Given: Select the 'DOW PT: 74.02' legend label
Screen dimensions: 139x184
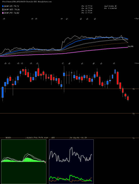Looking at the screenshot, I should [11, 13].
